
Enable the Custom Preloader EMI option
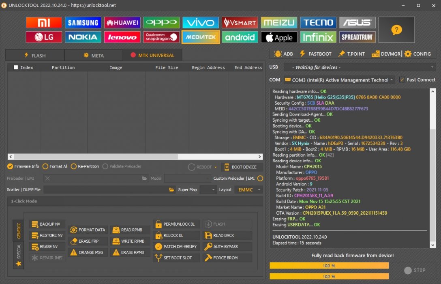pyautogui.click(x=260, y=178)
